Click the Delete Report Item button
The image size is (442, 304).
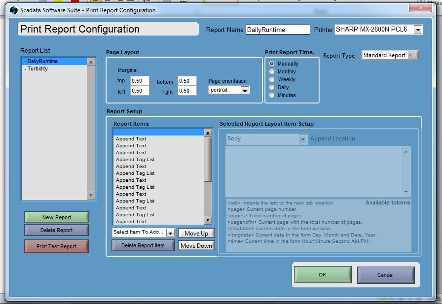tap(143, 245)
